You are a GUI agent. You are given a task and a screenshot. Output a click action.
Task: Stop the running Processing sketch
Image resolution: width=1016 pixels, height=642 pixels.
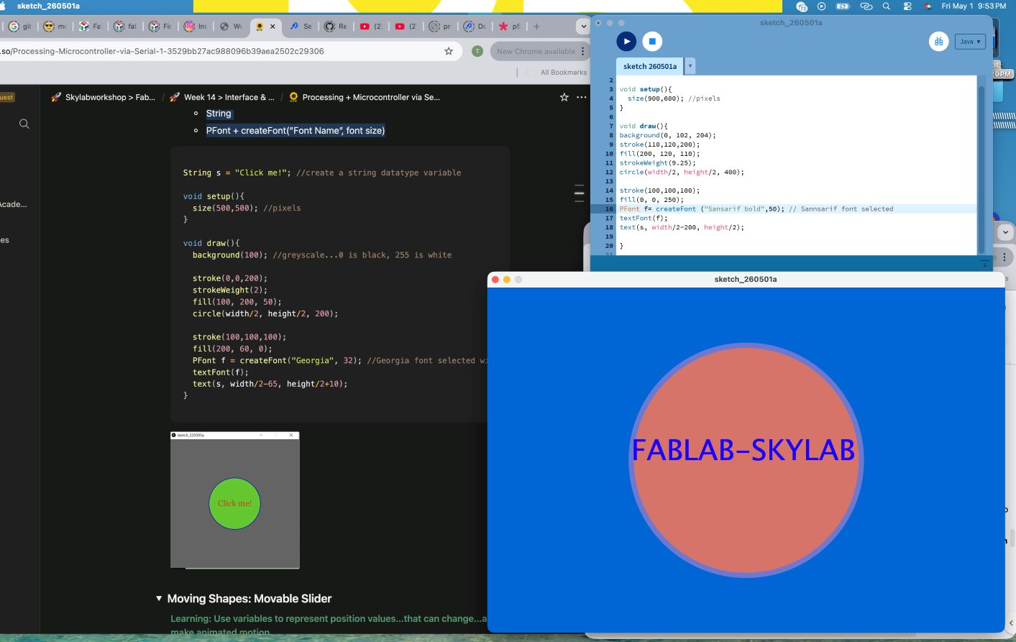click(652, 42)
